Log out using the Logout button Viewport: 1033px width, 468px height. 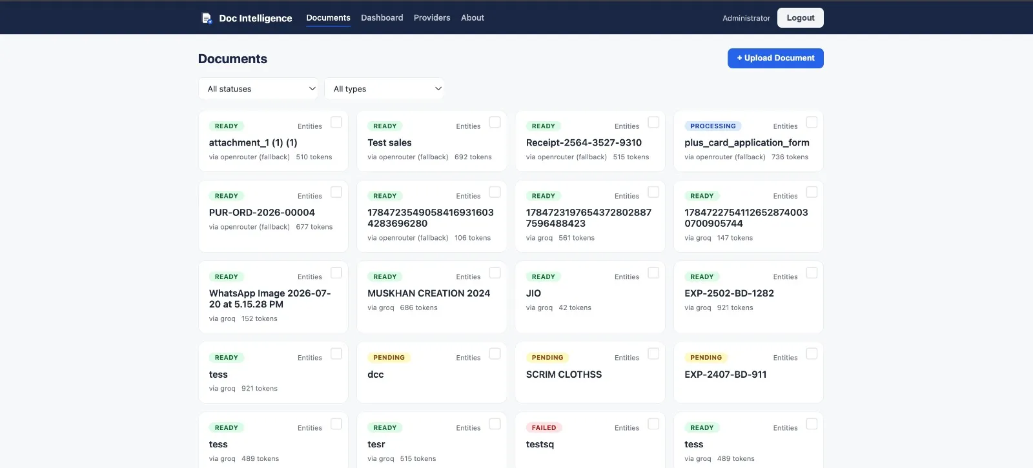(x=801, y=18)
